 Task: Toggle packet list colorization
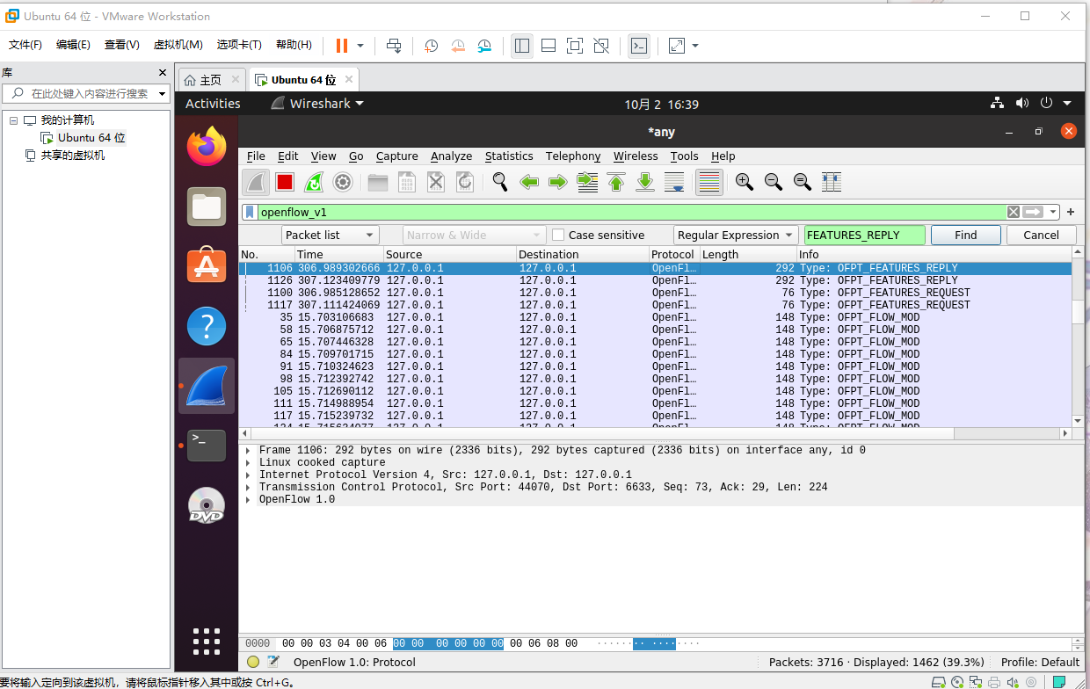click(708, 182)
